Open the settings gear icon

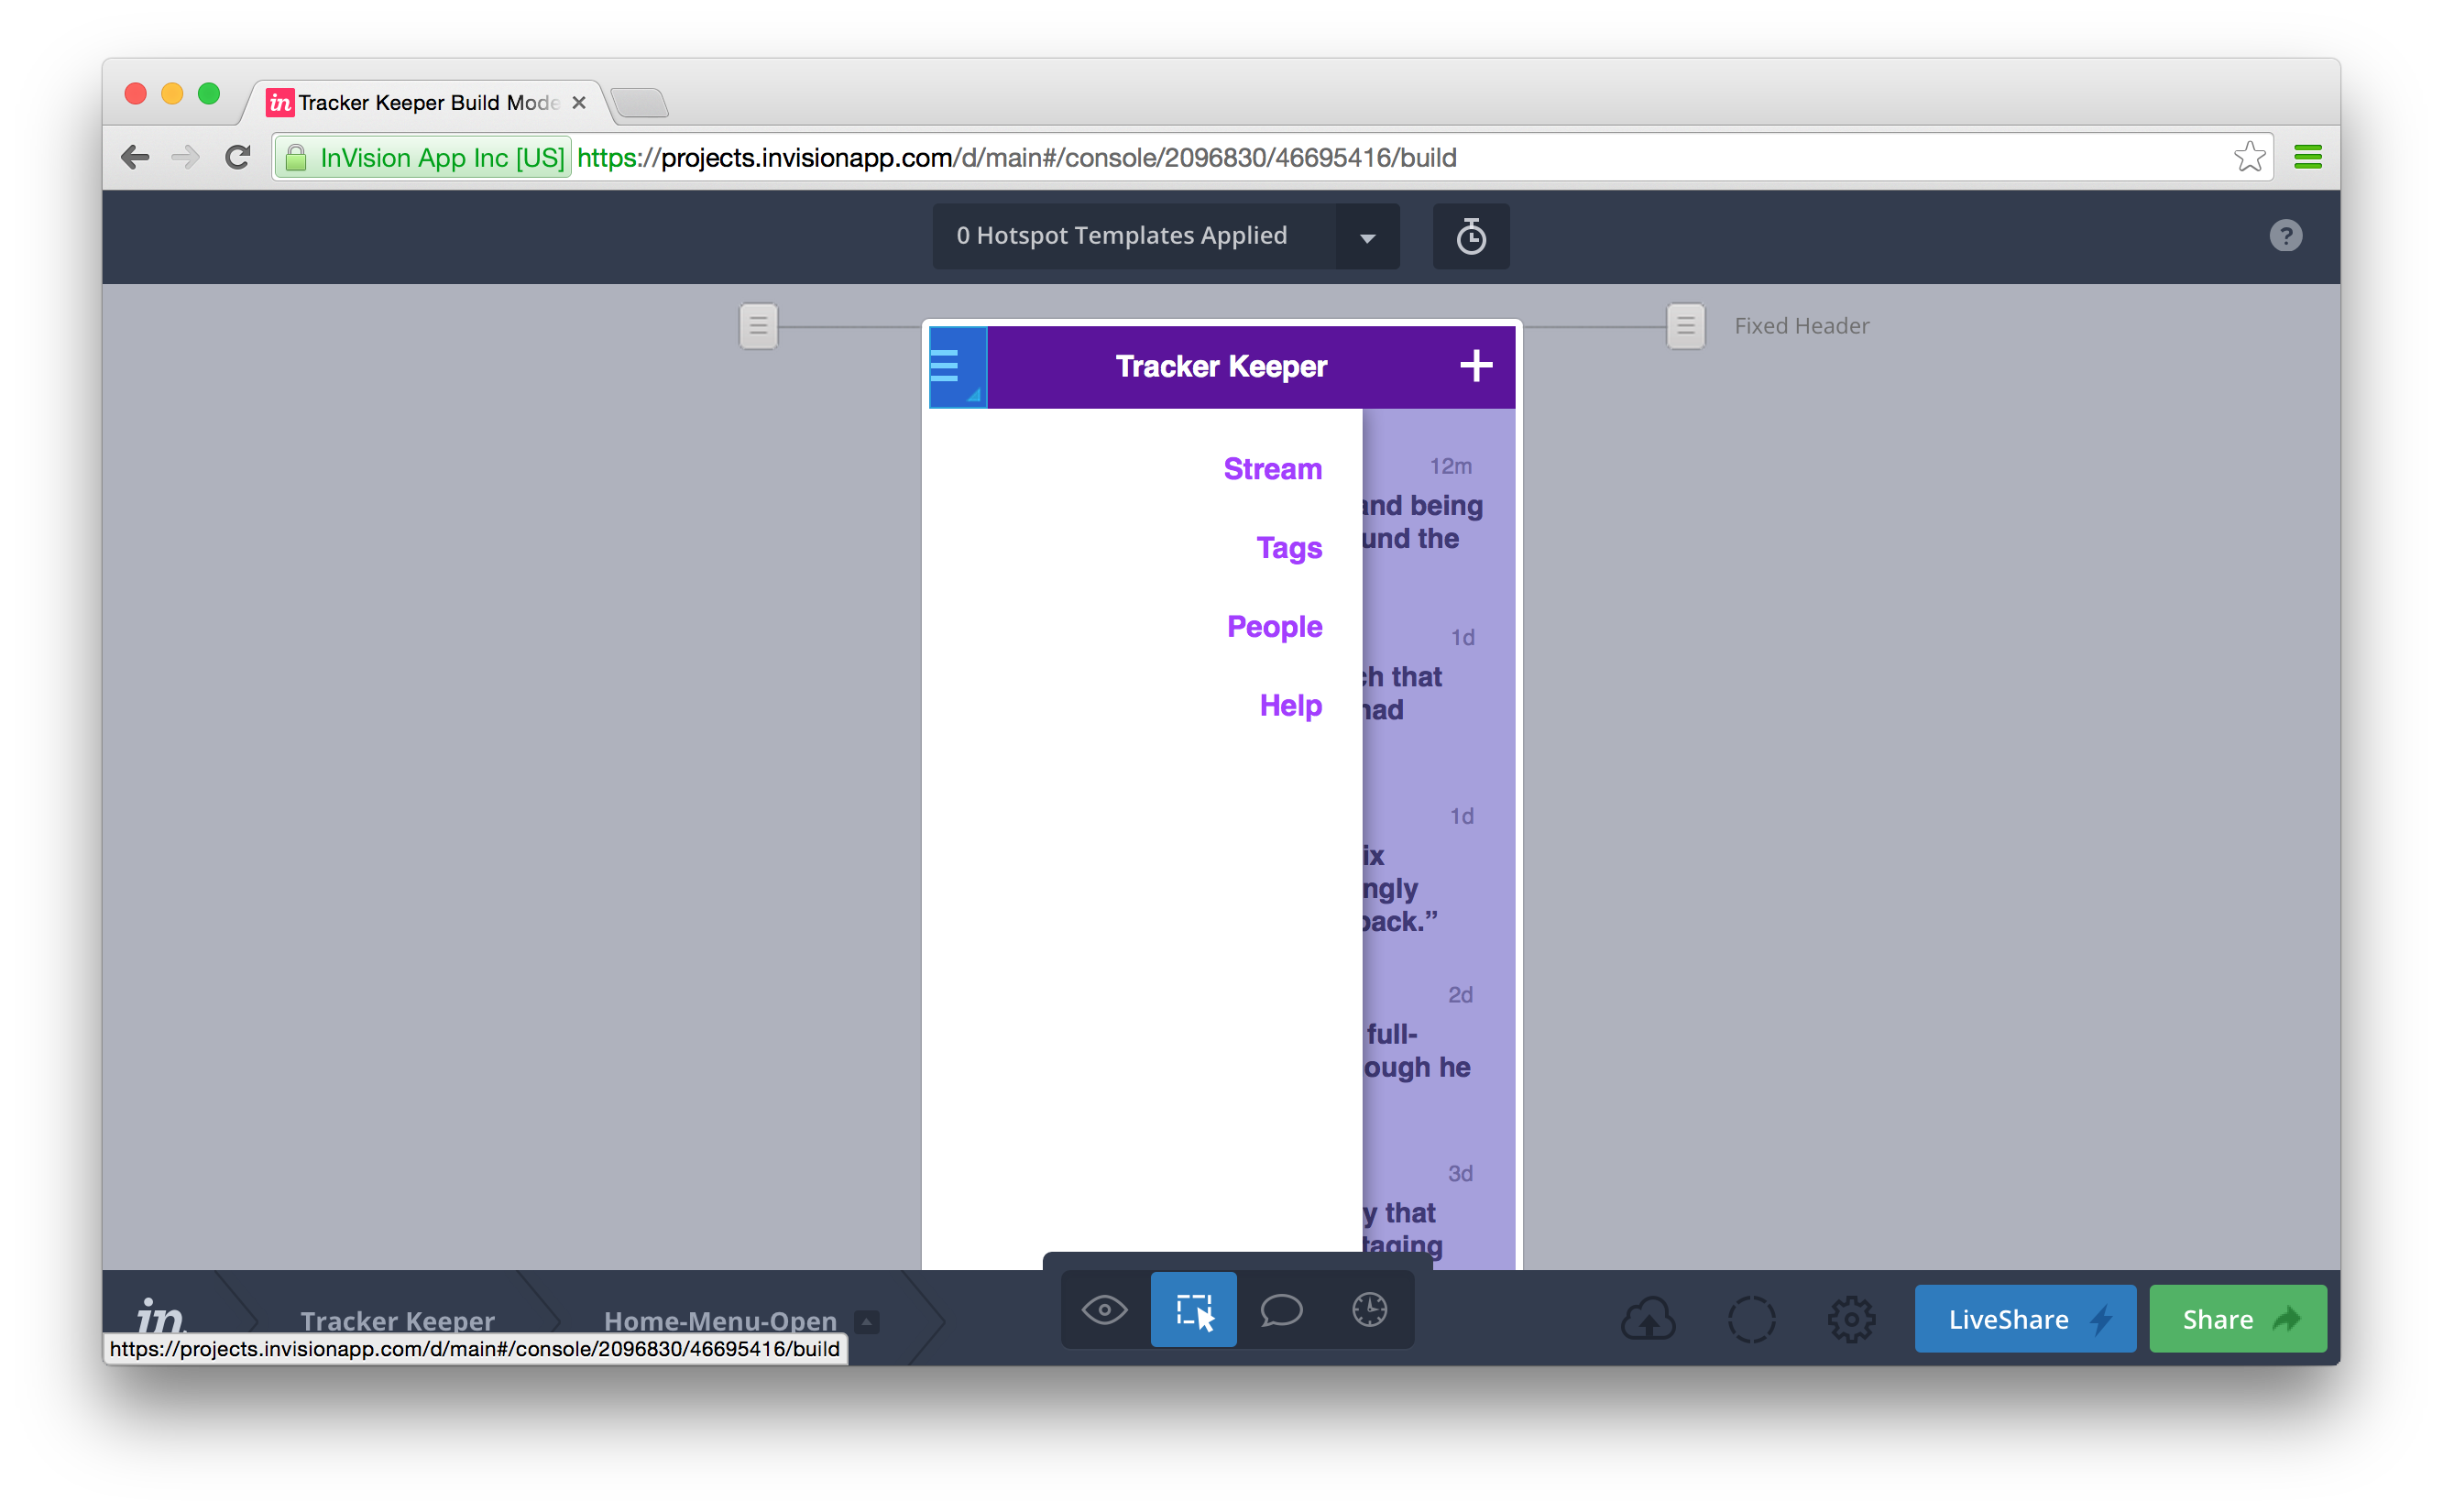(1851, 1319)
